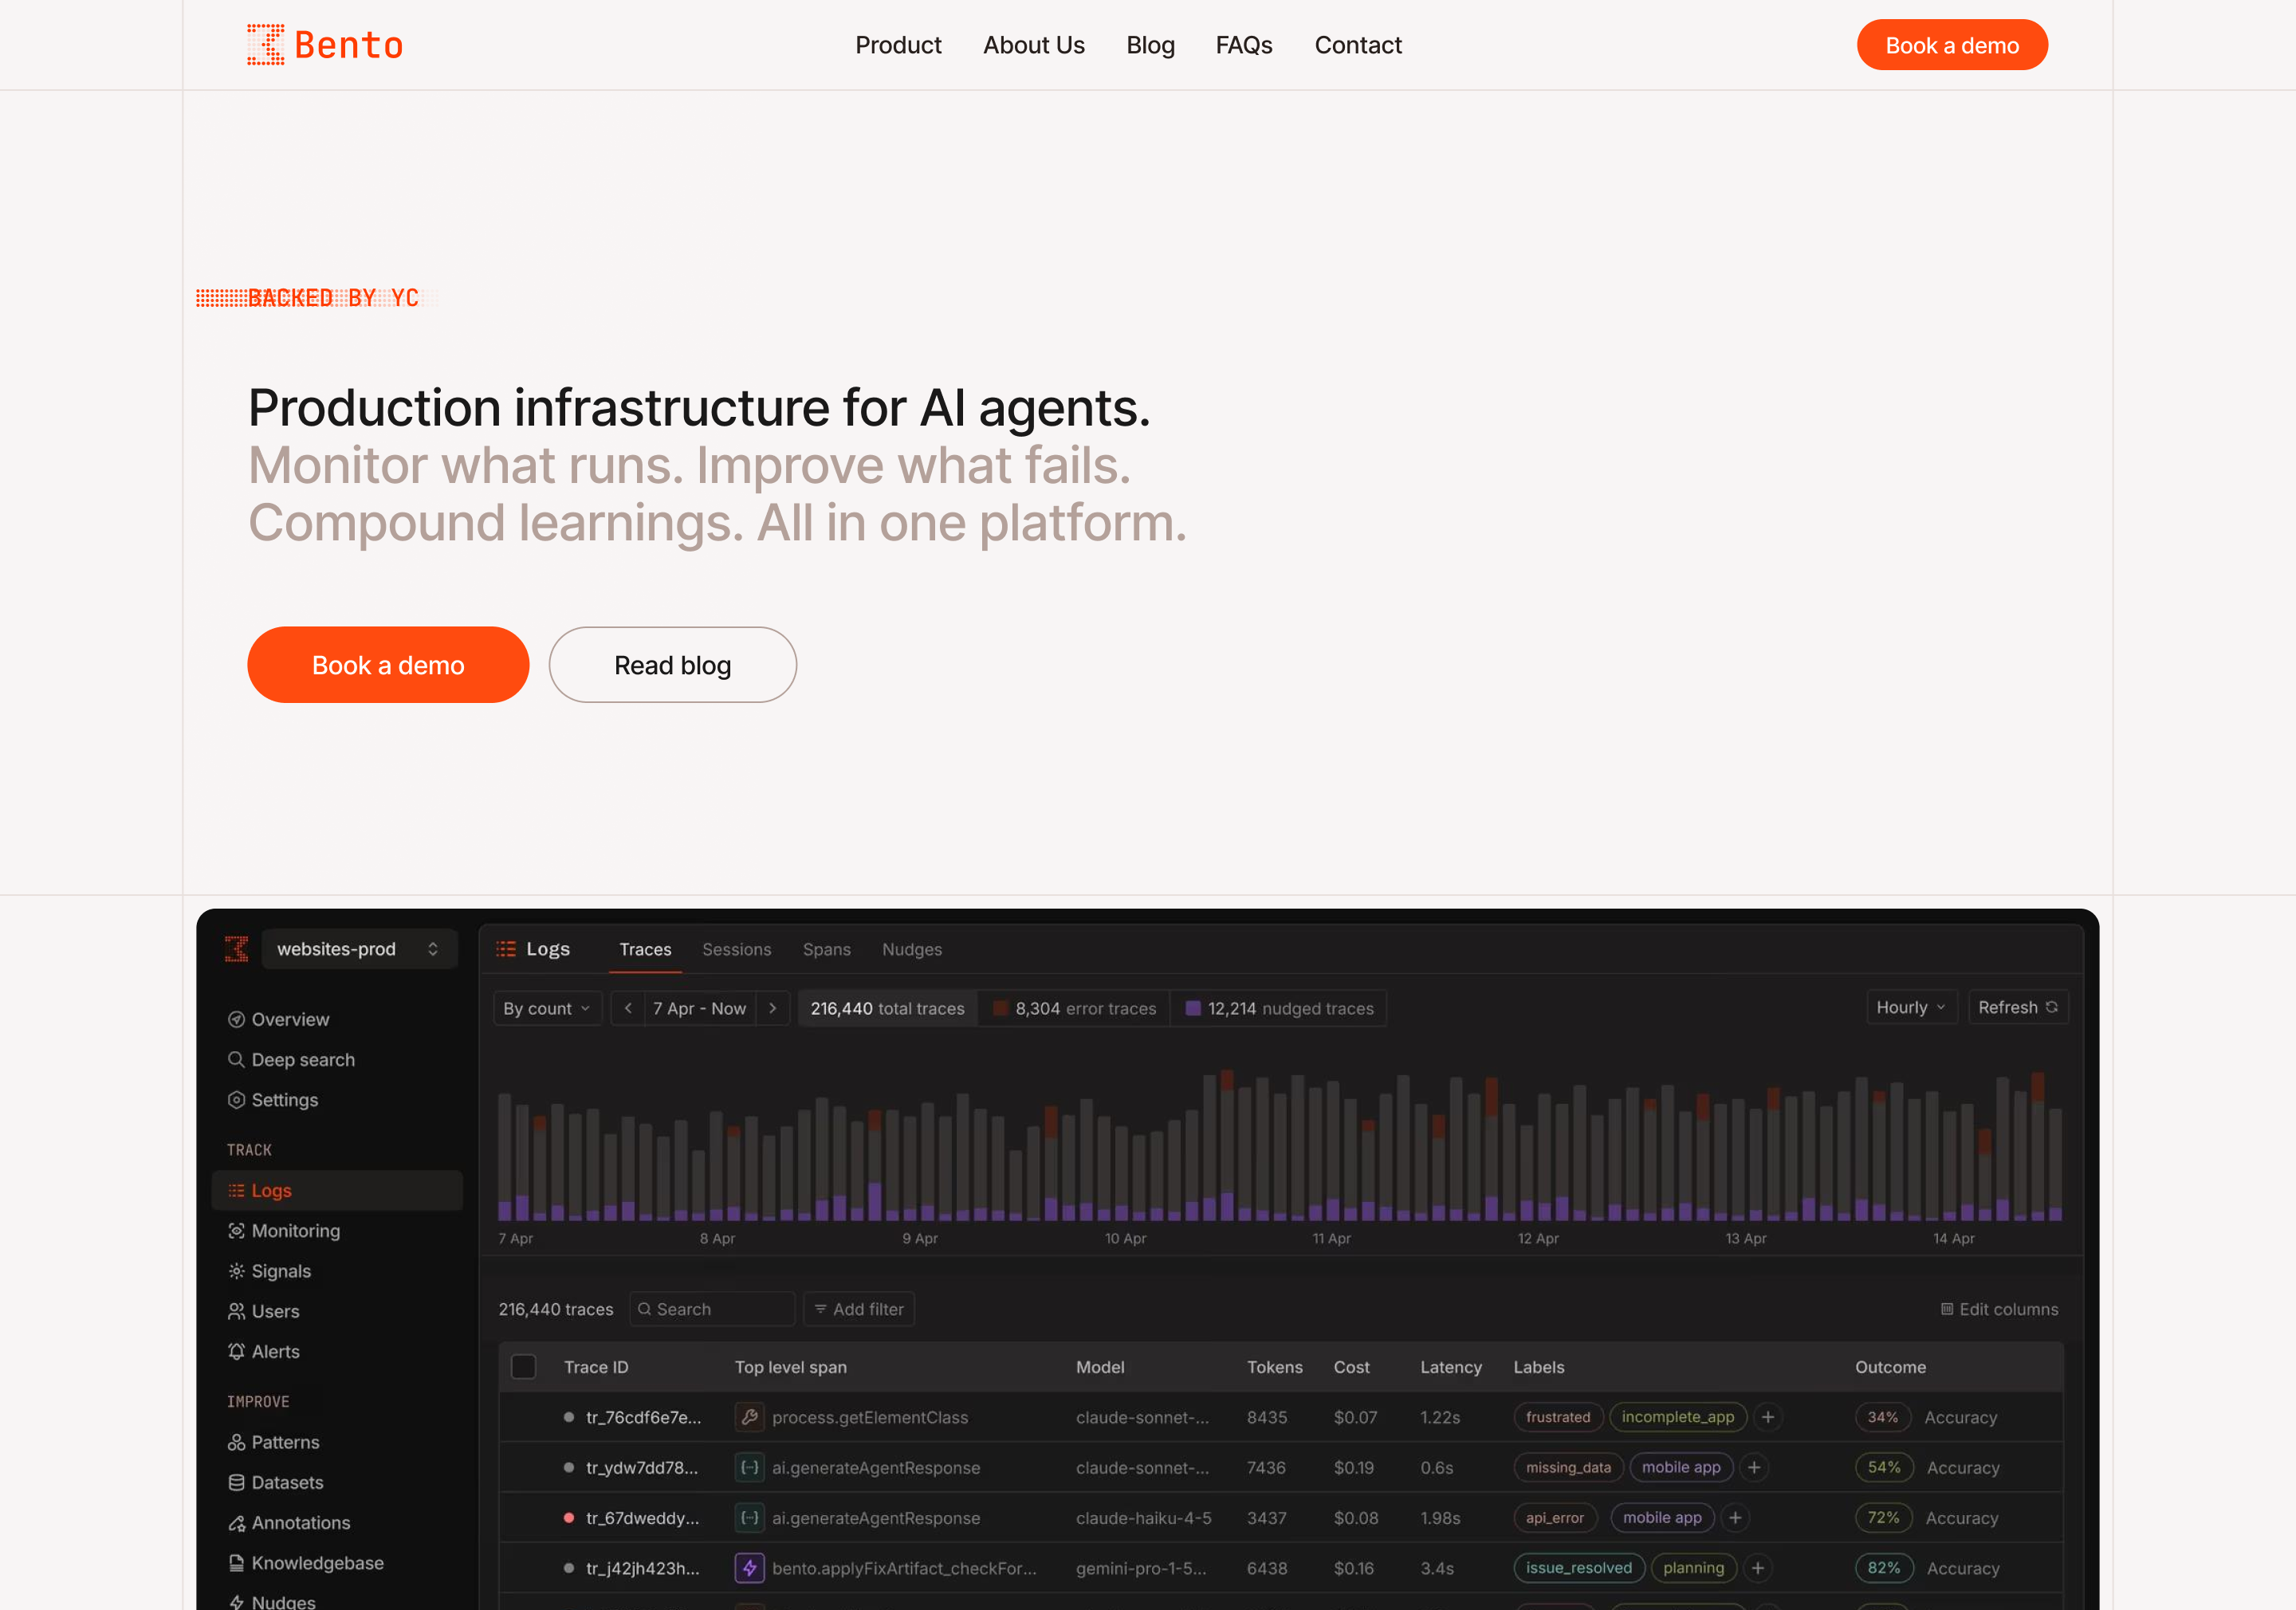
Task: Open the Alerts bell icon
Action: coord(236,1351)
